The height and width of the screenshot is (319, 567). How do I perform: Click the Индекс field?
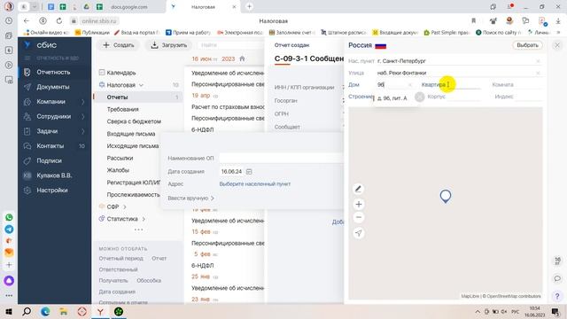click(518, 97)
